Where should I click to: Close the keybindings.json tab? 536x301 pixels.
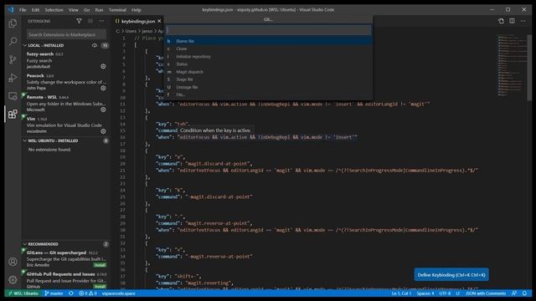click(x=159, y=21)
